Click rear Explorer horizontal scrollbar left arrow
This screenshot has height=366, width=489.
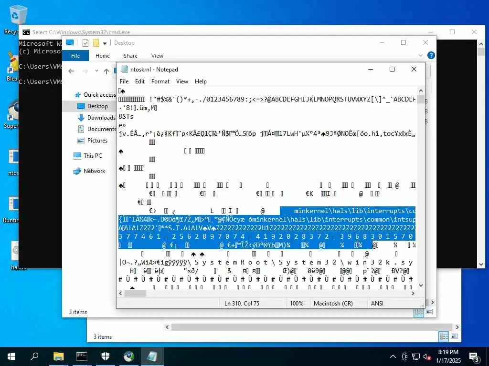tap(168, 327)
